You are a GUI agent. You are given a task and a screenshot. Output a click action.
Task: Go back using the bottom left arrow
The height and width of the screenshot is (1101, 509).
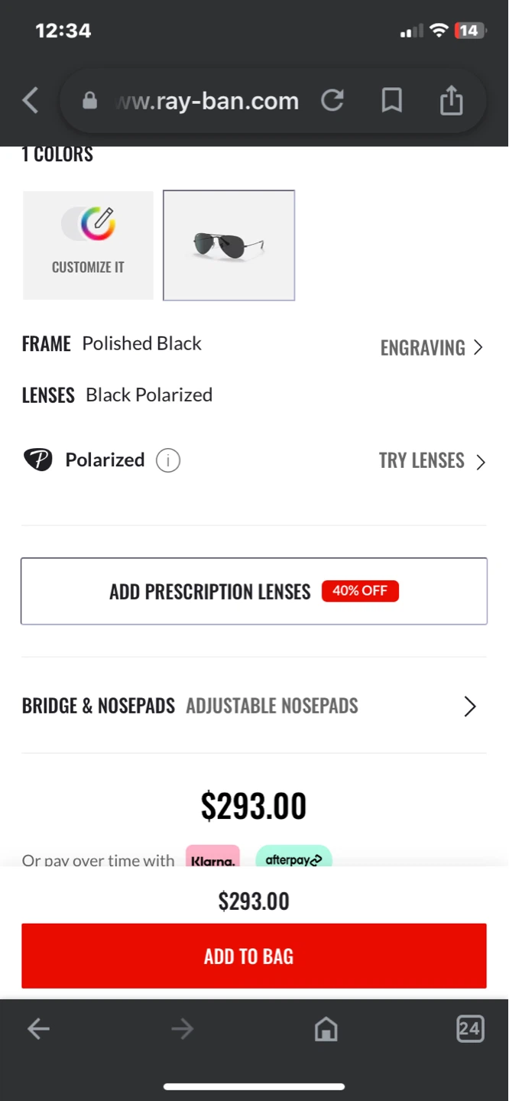point(38,1029)
